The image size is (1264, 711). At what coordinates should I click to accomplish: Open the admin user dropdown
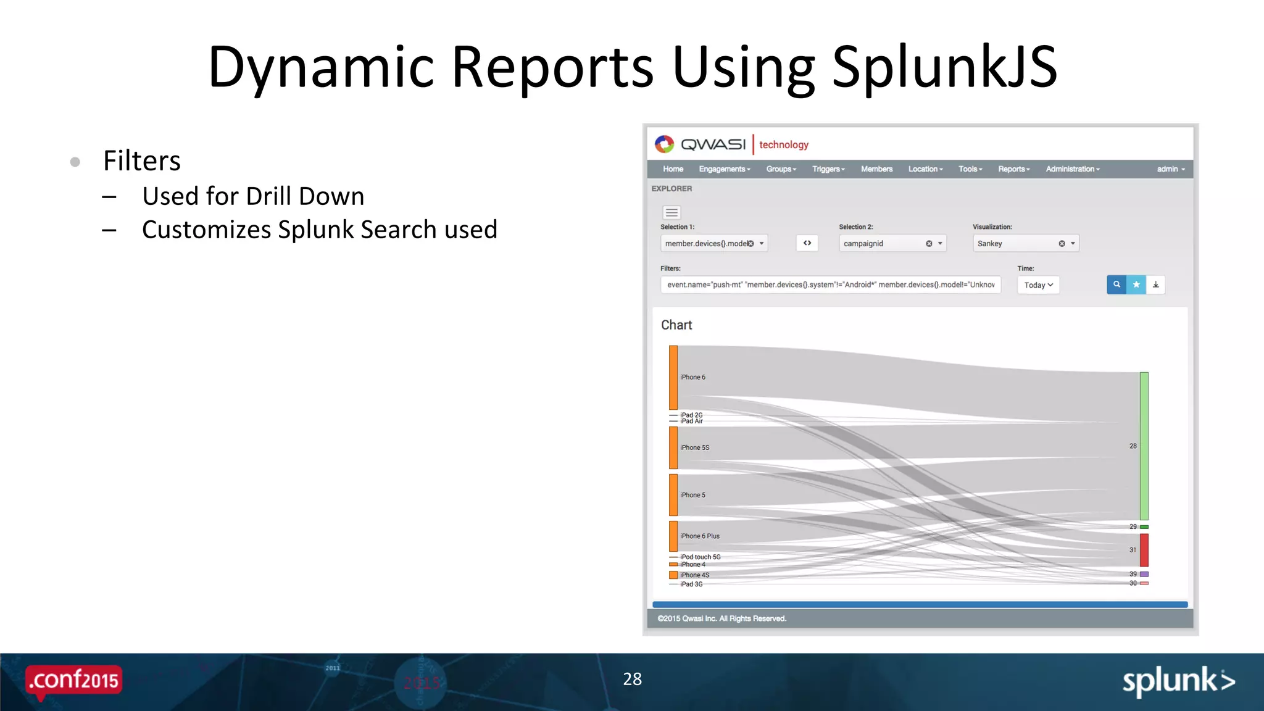(1171, 169)
